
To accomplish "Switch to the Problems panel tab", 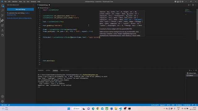I will (x=41, y=70).
